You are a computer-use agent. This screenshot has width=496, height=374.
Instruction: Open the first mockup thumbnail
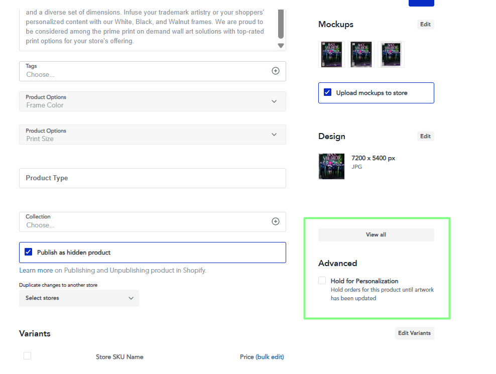[332, 54]
